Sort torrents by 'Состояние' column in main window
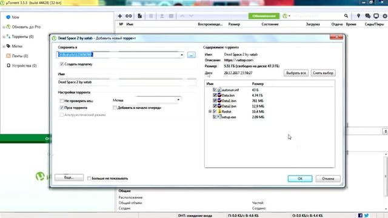The height and width of the screenshot is (218, 388). tap(270, 24)
